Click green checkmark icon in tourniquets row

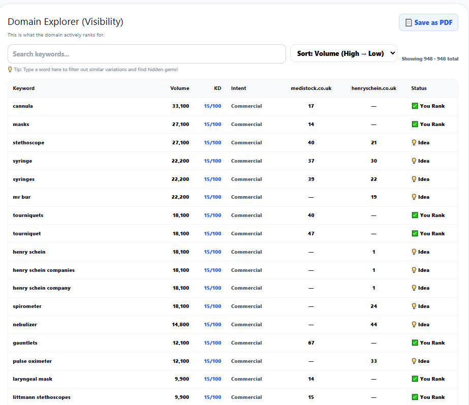[415, 215]
